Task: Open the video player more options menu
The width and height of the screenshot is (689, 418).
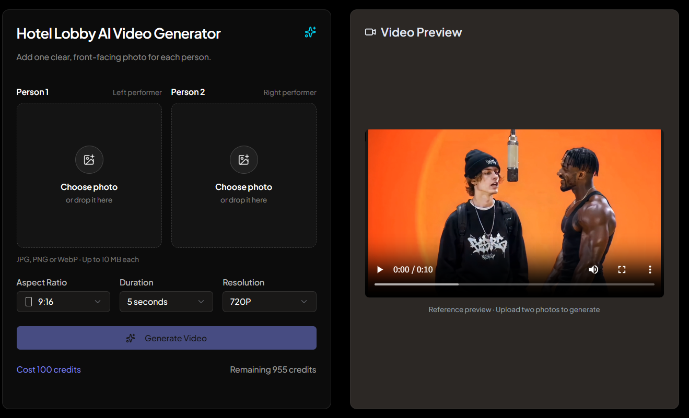Action: pyautogui.click(x=650, y=269)
